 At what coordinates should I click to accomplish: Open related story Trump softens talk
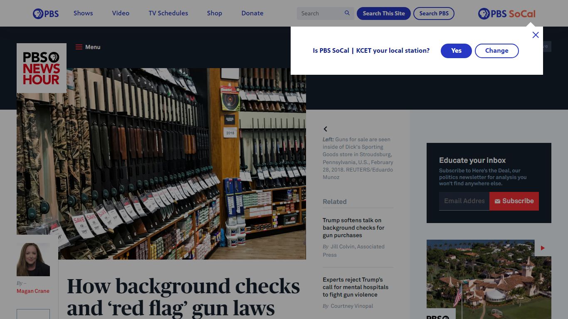[353, 228]
